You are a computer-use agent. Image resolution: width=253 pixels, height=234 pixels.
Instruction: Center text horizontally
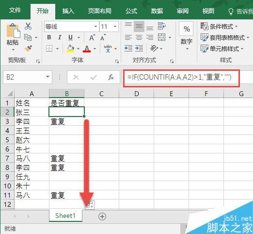point(139,37)
